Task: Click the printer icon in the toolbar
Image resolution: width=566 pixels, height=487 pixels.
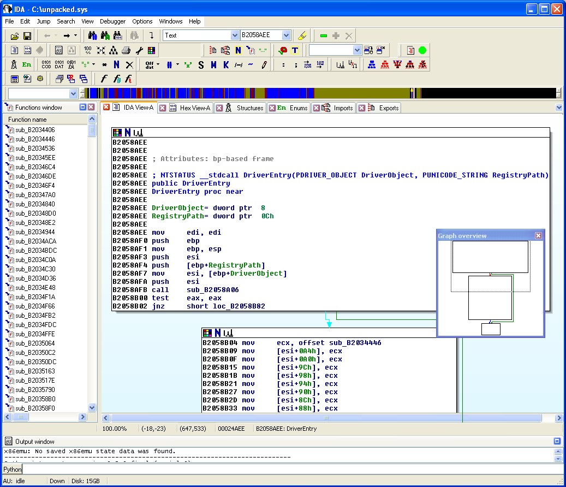Action: (126, 50)
